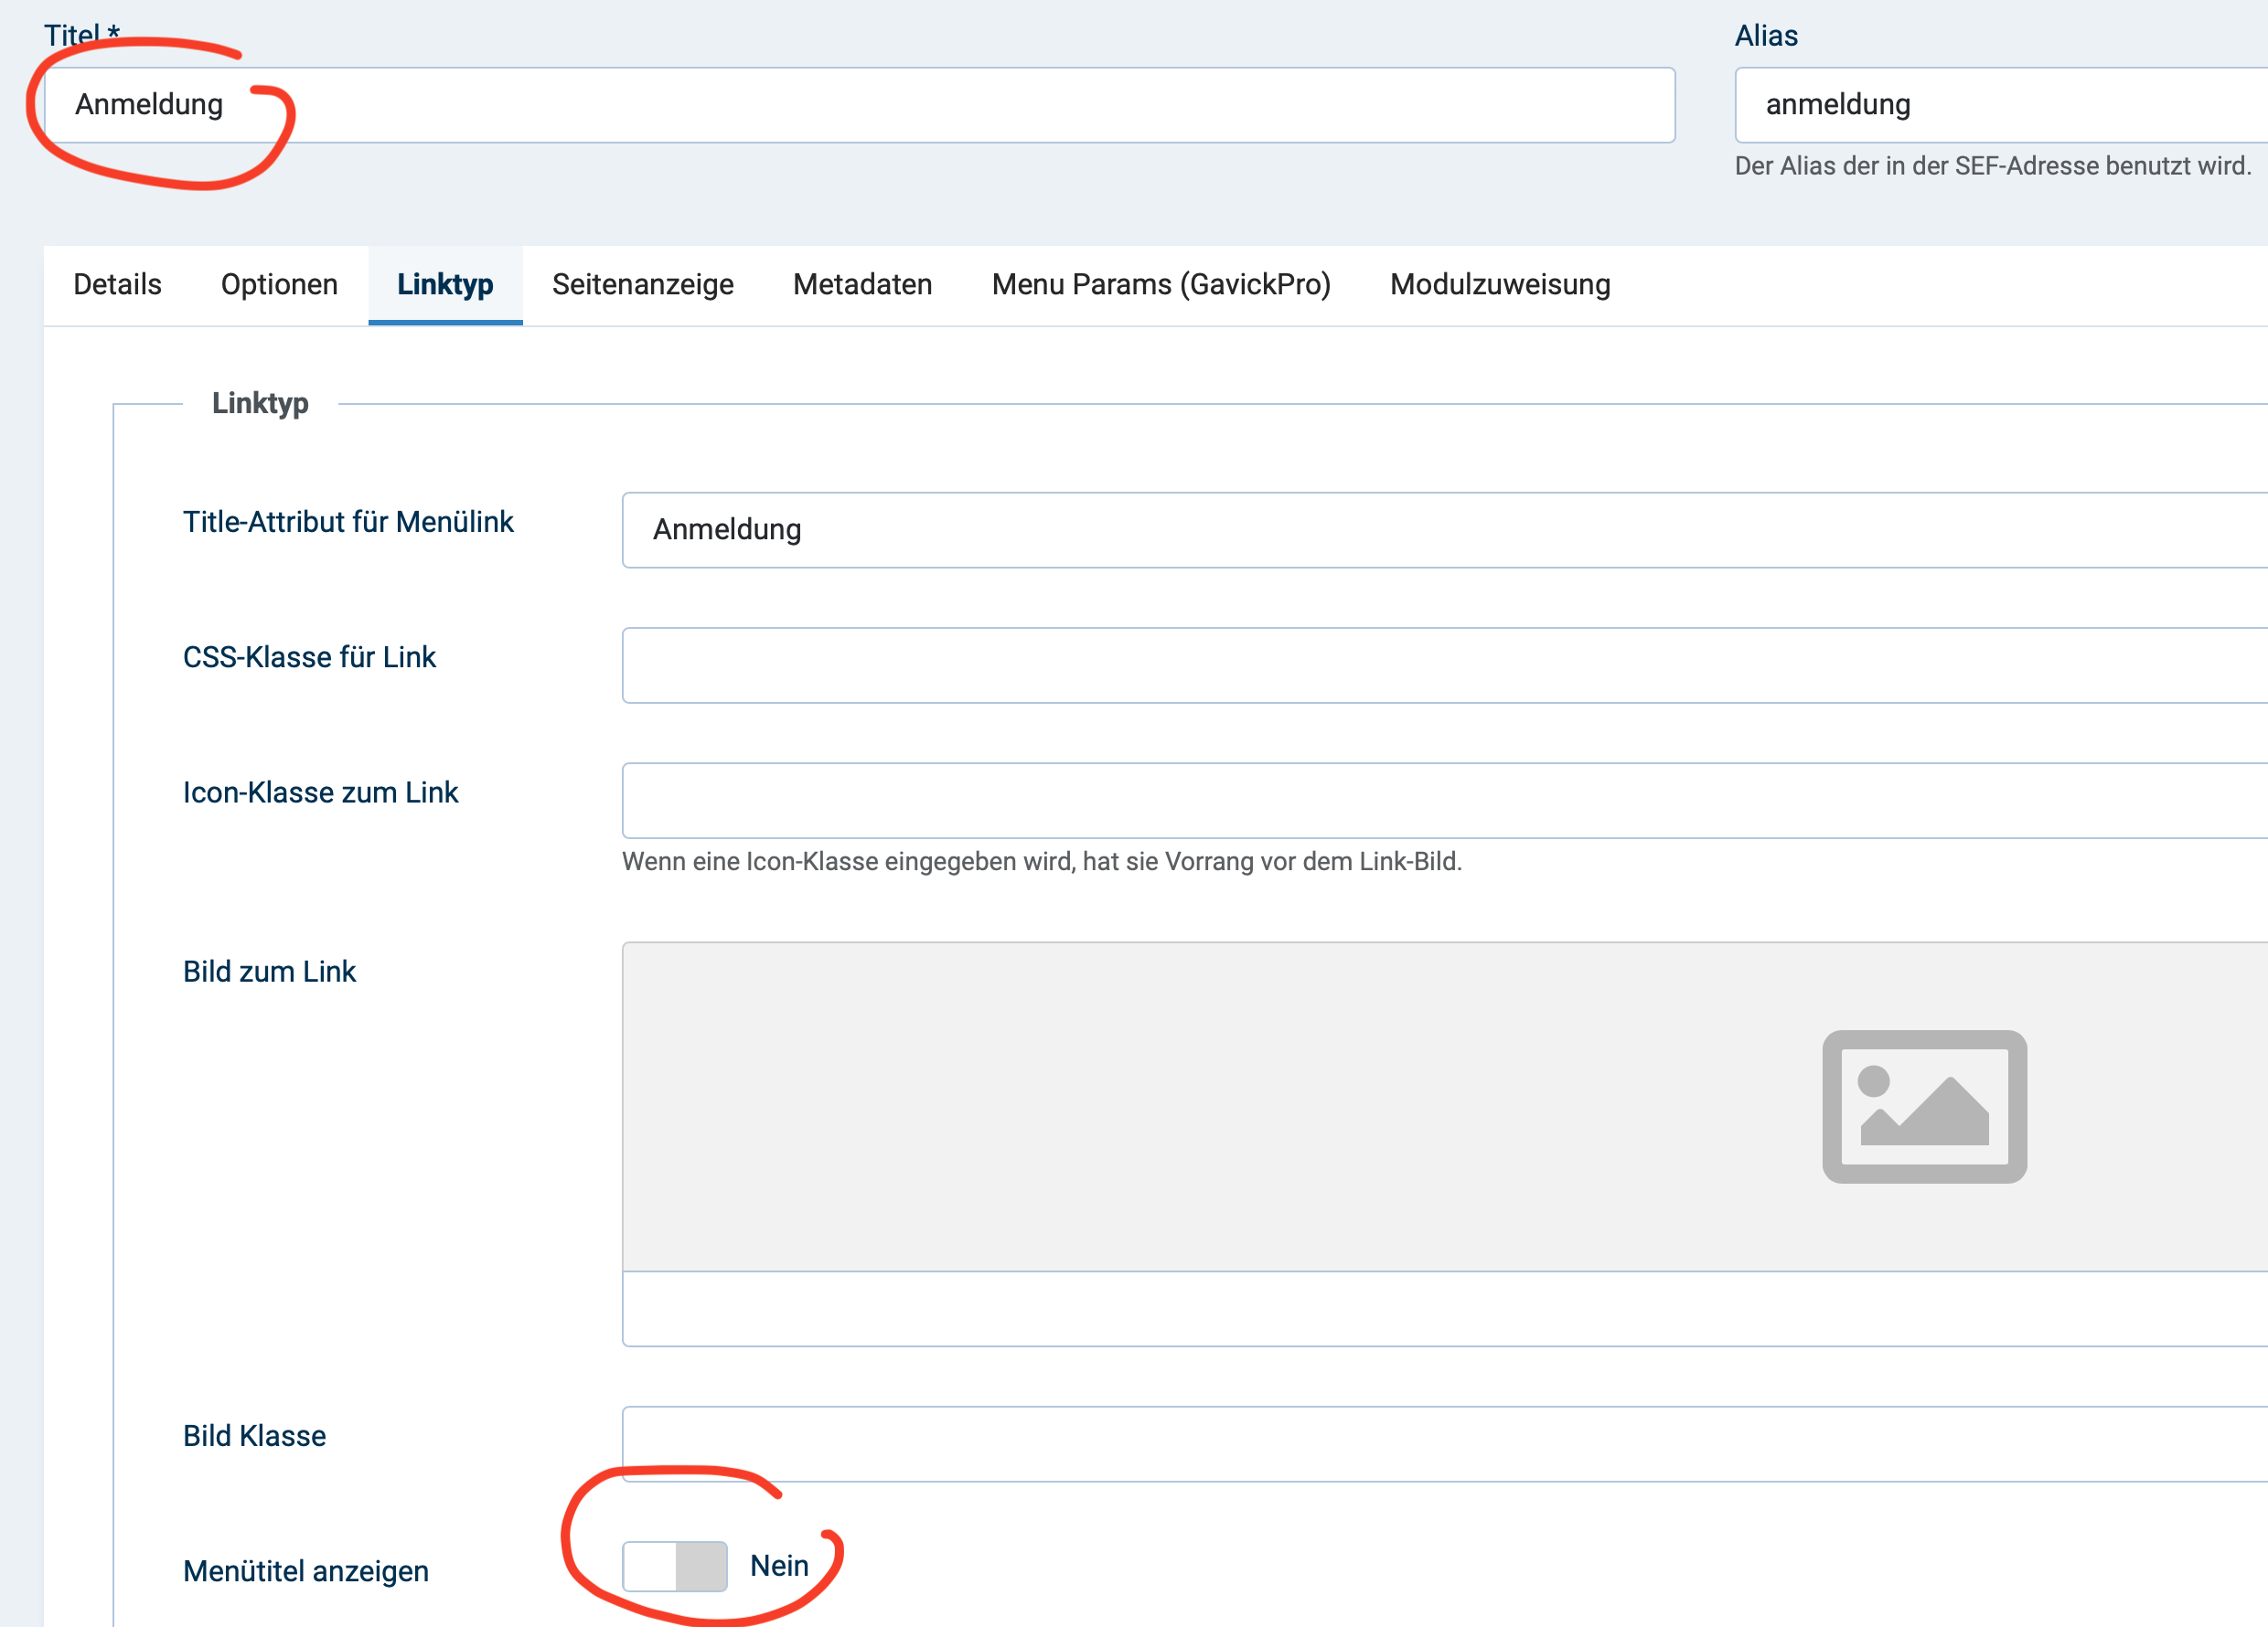Click the Alias input field

2000,105
